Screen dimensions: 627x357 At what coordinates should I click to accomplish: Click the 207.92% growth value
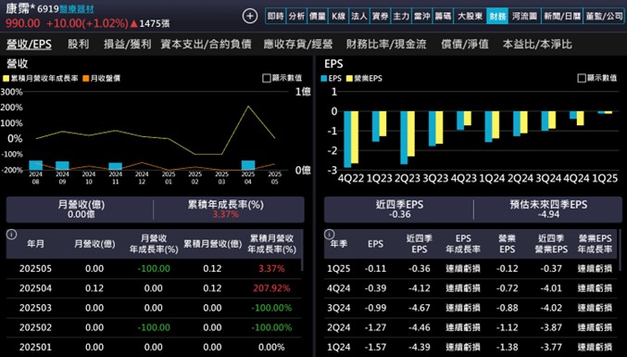coord(271,288)
